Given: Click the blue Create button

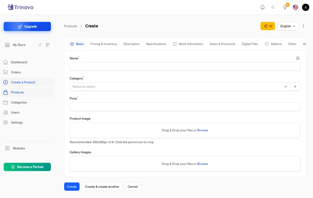Looking at the screenshot, I should click(72, 187).
